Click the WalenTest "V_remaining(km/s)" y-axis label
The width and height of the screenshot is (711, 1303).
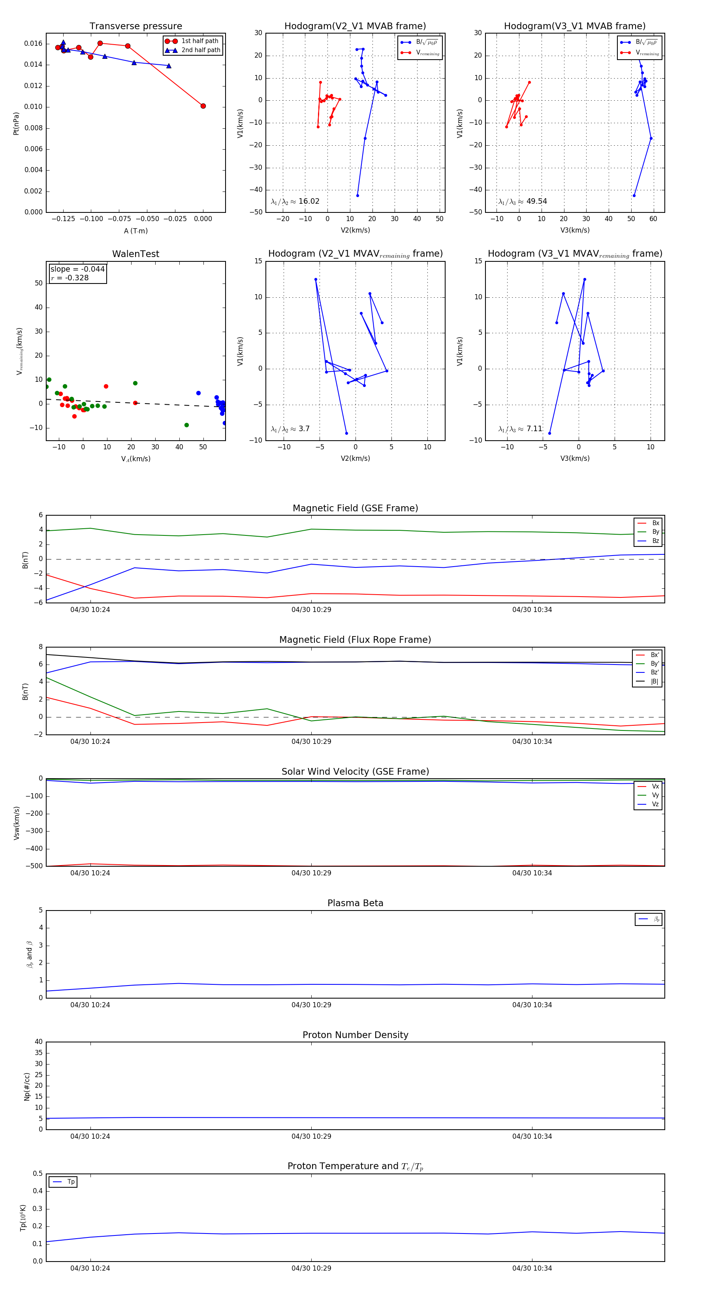tap(19, 351)
